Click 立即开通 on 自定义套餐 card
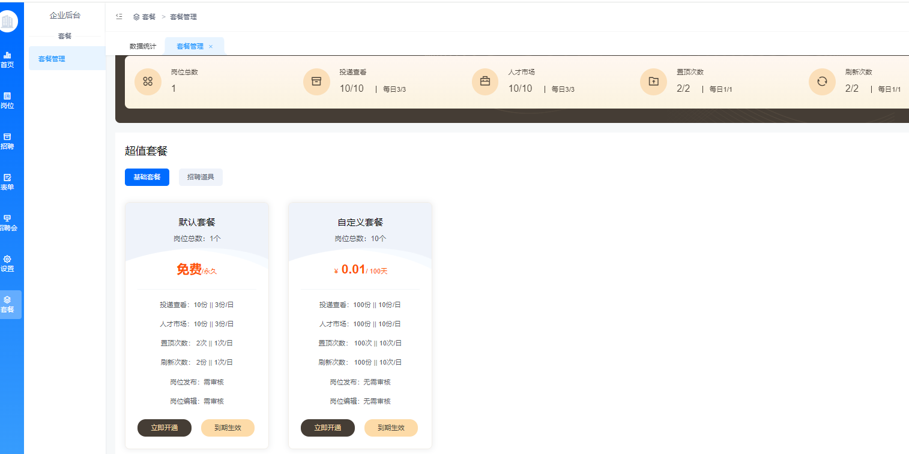The height and width of the screenshot is (454, 909). (328, 428)
